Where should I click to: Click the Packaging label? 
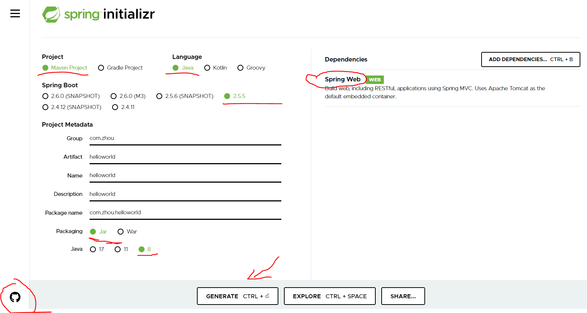click(x=69, y=231)
